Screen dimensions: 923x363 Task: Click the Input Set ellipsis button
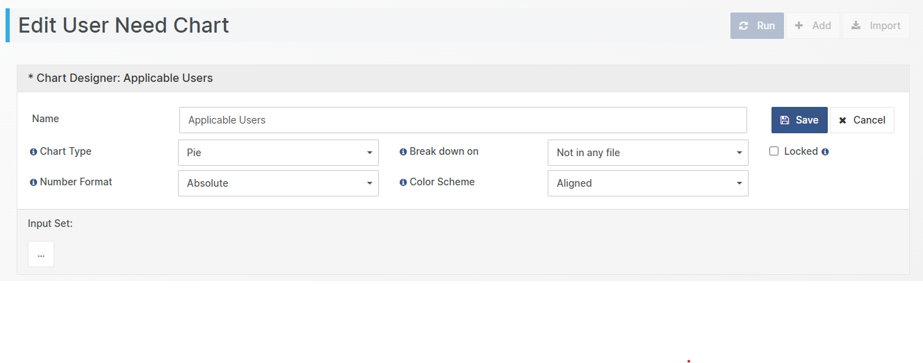pyautogui.click(x=41, y=254)
